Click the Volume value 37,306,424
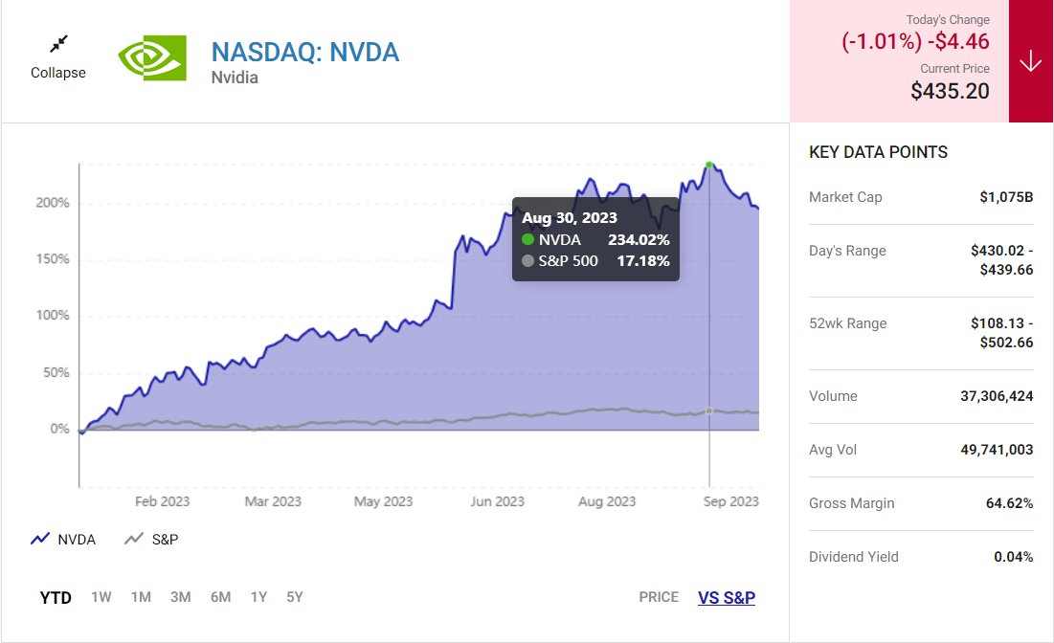1054x643 pixels. (x=997, y=396)
